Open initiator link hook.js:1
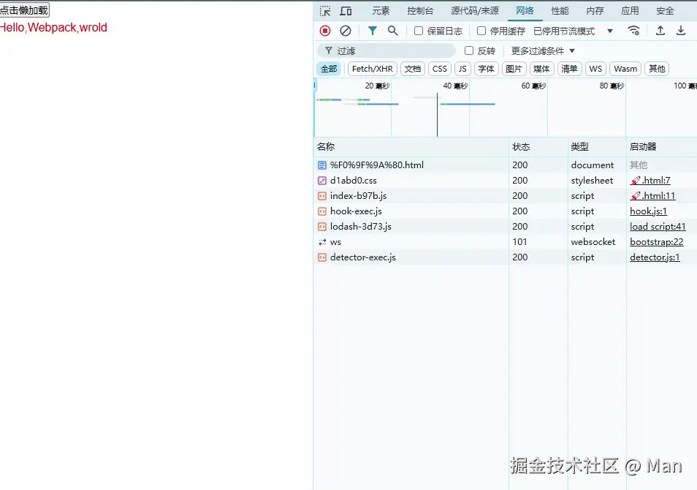This screenshot has width=697, height=490. pos(649,211)
